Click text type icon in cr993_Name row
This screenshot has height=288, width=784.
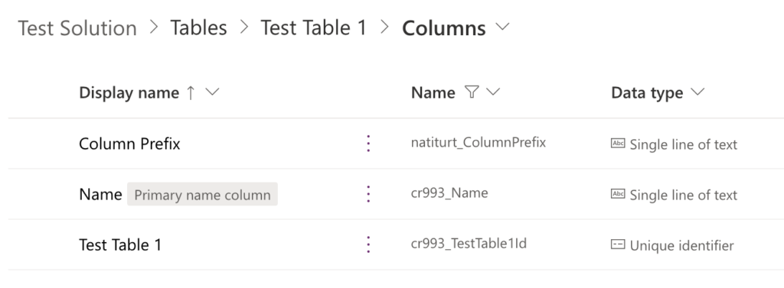[x=618, y=194]
